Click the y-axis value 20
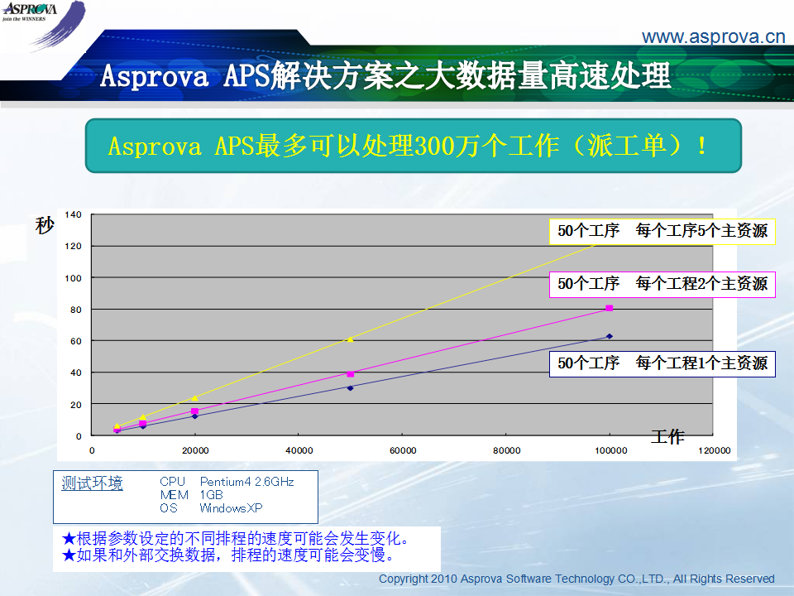Screen dimensions: 794x596 coord(76,405)
